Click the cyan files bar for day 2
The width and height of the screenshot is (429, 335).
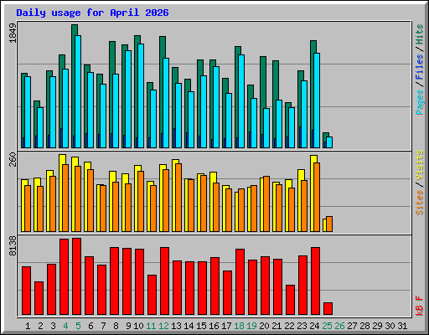40,128
